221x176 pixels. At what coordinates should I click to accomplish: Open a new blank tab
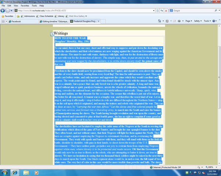[103, 21]
